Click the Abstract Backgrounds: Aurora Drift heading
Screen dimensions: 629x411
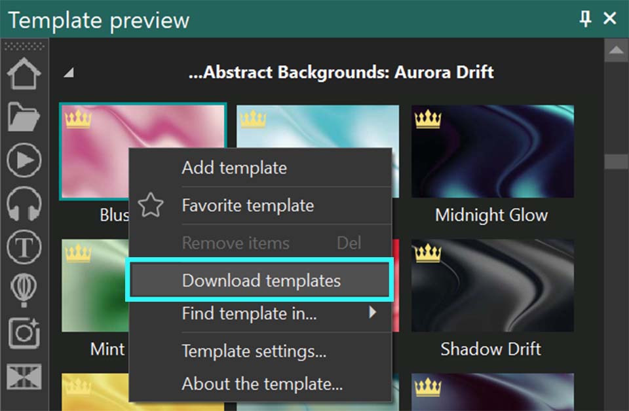coord(341,73)
